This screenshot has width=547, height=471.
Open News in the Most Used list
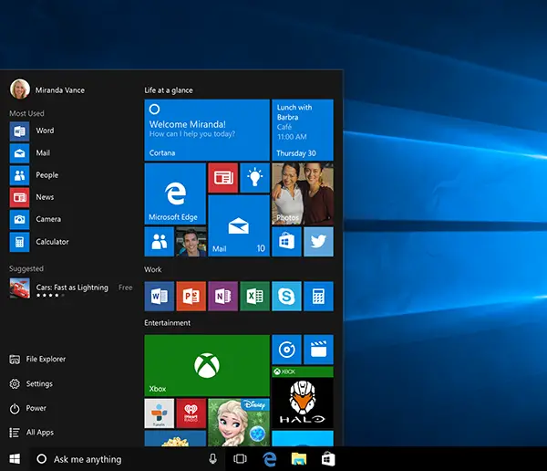[32, 197]
